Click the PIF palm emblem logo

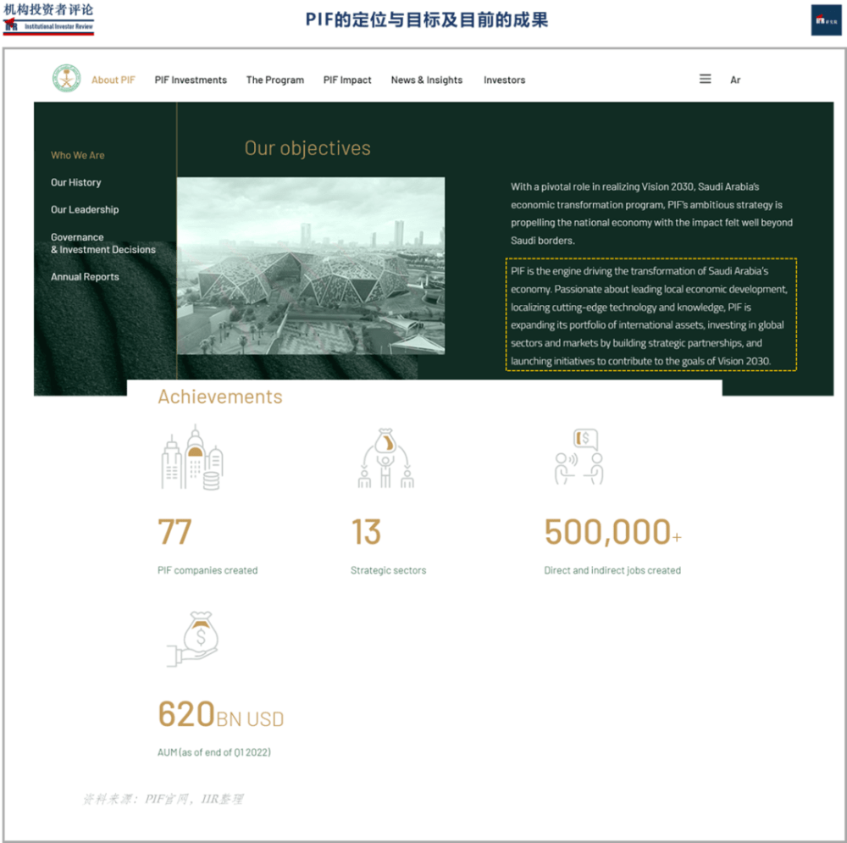click(x=66, y=79)
